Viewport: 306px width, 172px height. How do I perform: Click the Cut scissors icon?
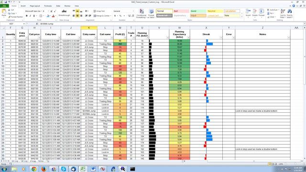pos(9,10)
